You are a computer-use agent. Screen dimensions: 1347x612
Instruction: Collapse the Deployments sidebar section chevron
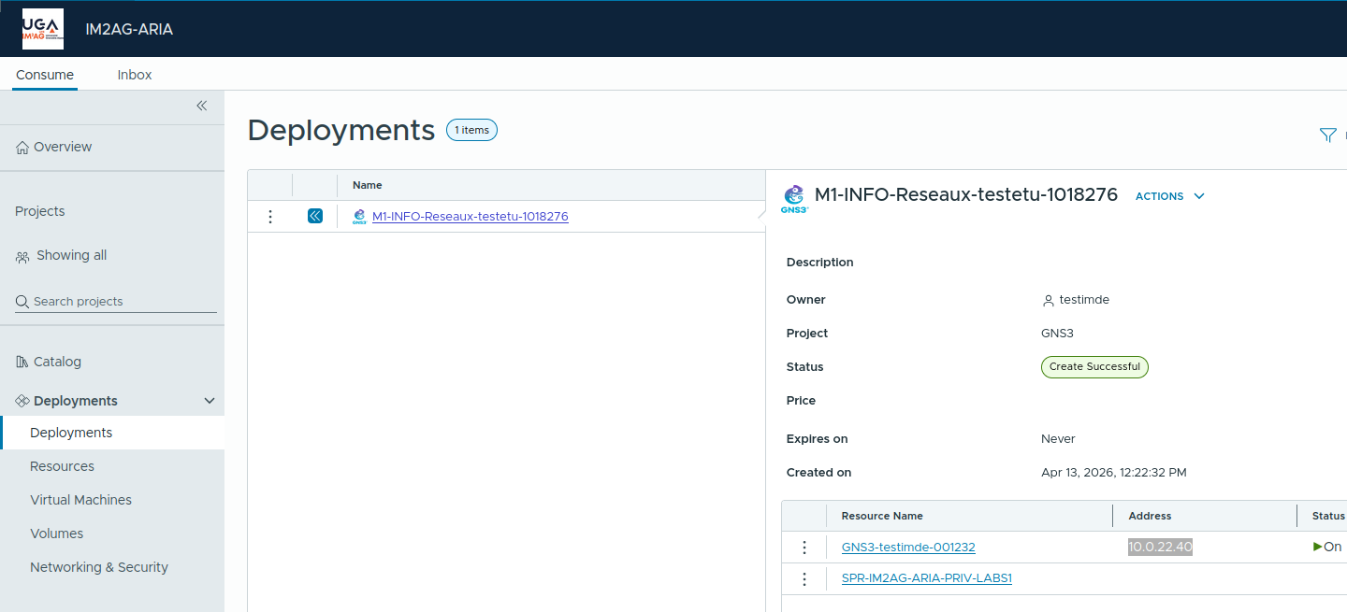pos(210,401)
